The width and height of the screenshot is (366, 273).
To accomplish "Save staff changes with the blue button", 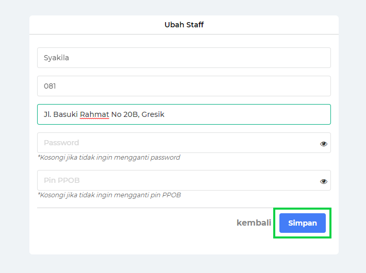I will (302, 223).
